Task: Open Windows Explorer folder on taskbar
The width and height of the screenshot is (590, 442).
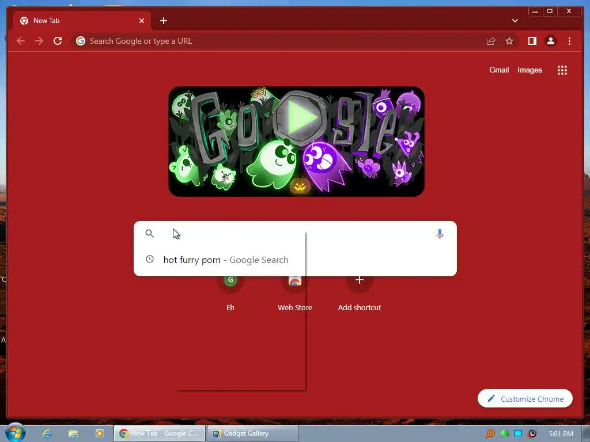Action: (73, 433)
